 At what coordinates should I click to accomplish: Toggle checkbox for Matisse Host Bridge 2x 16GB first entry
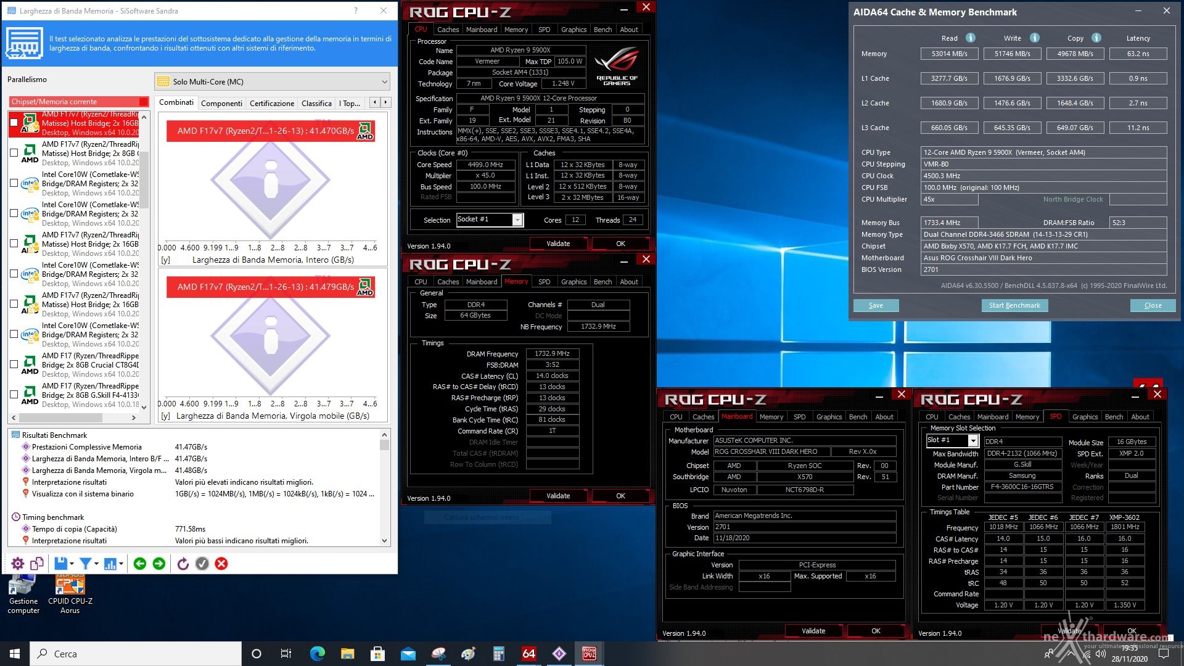click(x=14, y=123)
